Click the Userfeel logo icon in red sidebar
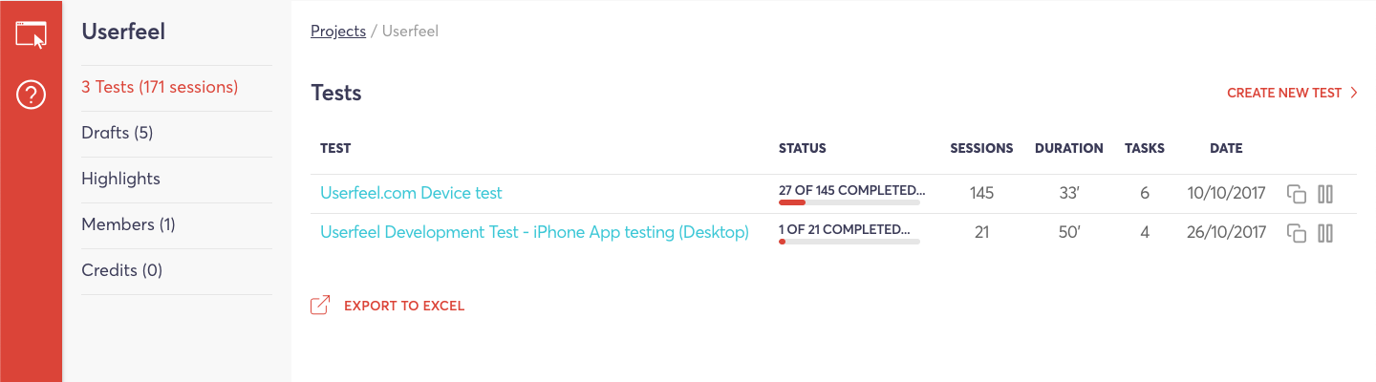The image size is (1376, 382). tap(31, 34)
